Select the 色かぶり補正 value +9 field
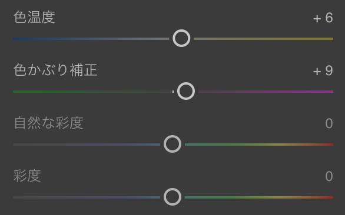 323,70
